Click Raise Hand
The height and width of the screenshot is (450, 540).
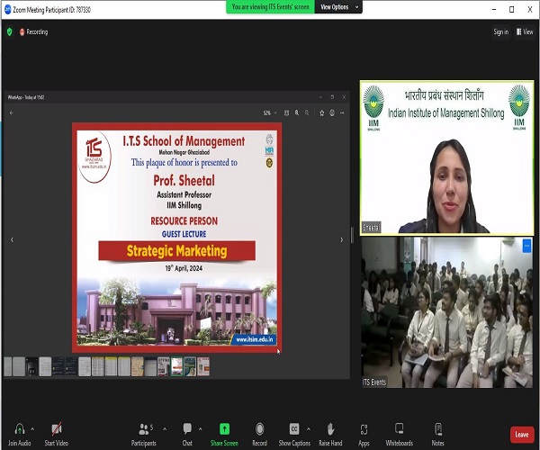[x=330, y=434]
